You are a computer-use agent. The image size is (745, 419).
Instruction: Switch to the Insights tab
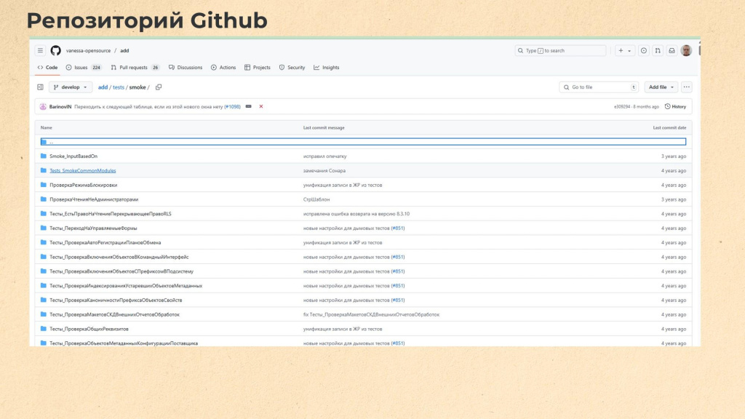point(327,68)
